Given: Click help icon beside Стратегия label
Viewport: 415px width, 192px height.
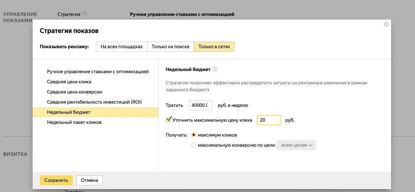Looking at the screenshot, I should tap(85, 14).
